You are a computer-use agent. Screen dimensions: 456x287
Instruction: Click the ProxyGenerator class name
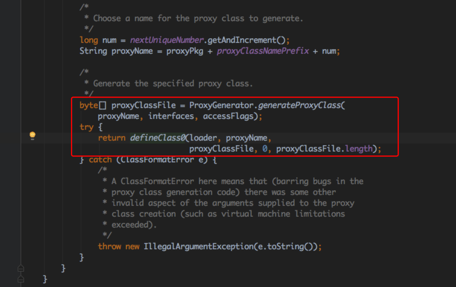tap(221, 105)
